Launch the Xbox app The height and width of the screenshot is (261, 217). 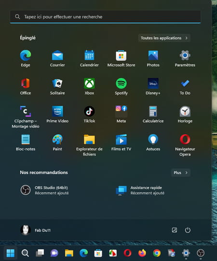[x=89, y=86]
